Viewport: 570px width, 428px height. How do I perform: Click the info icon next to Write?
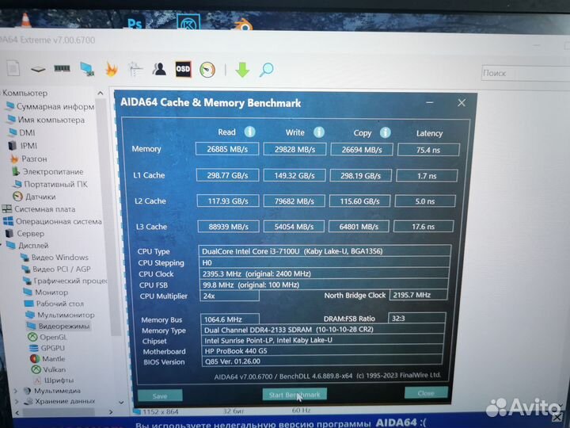(x=318, y=132)
